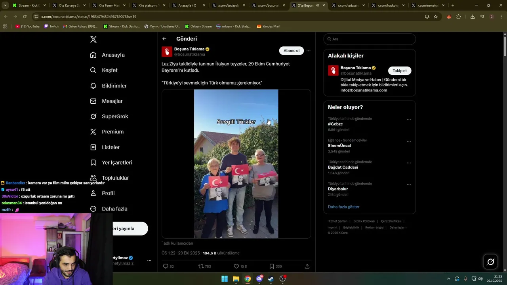Focus the Ara search field
Screen dimensions: 507x285
click(370, 39)
